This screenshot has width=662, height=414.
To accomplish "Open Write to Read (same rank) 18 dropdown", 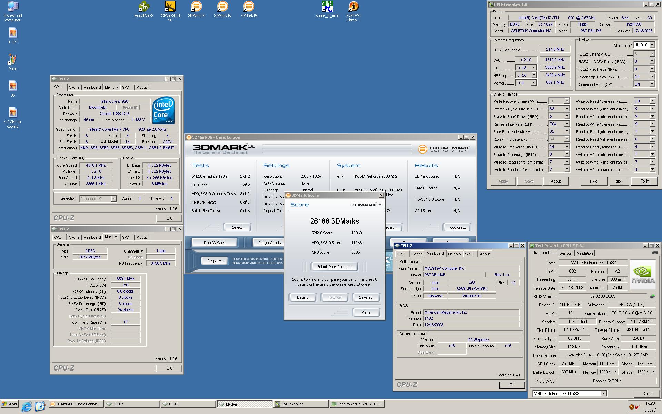I will pyautogui.click(x=652, y=101).
